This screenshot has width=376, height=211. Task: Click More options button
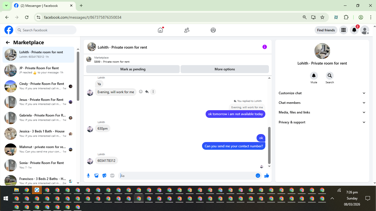pyautogui.click(x=225, y=69)
